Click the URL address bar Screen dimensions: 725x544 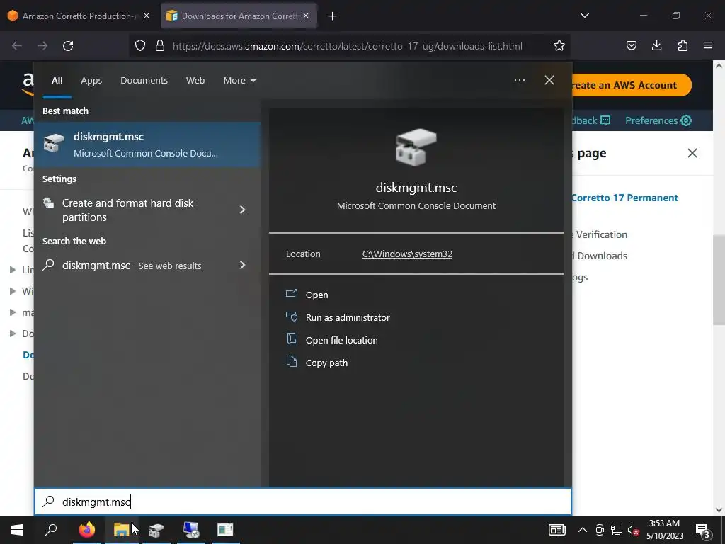point(347,46)
